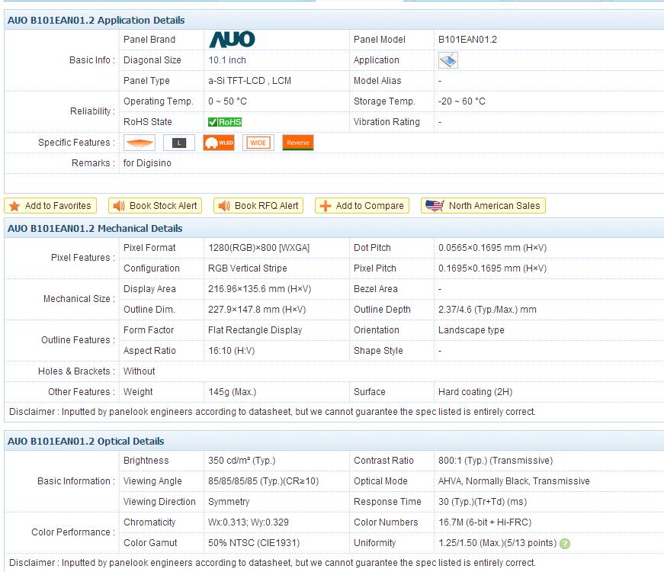Click operating temp value '0 ~ 50 °C'
This screenshot has width=664, height=572.
click(x=227, y=101)
